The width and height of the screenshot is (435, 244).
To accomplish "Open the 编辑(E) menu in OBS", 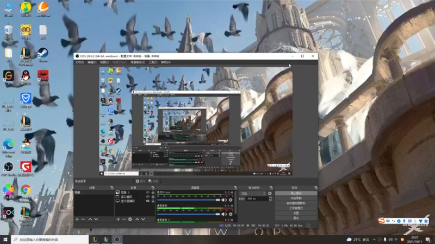I will coord(92,62).
